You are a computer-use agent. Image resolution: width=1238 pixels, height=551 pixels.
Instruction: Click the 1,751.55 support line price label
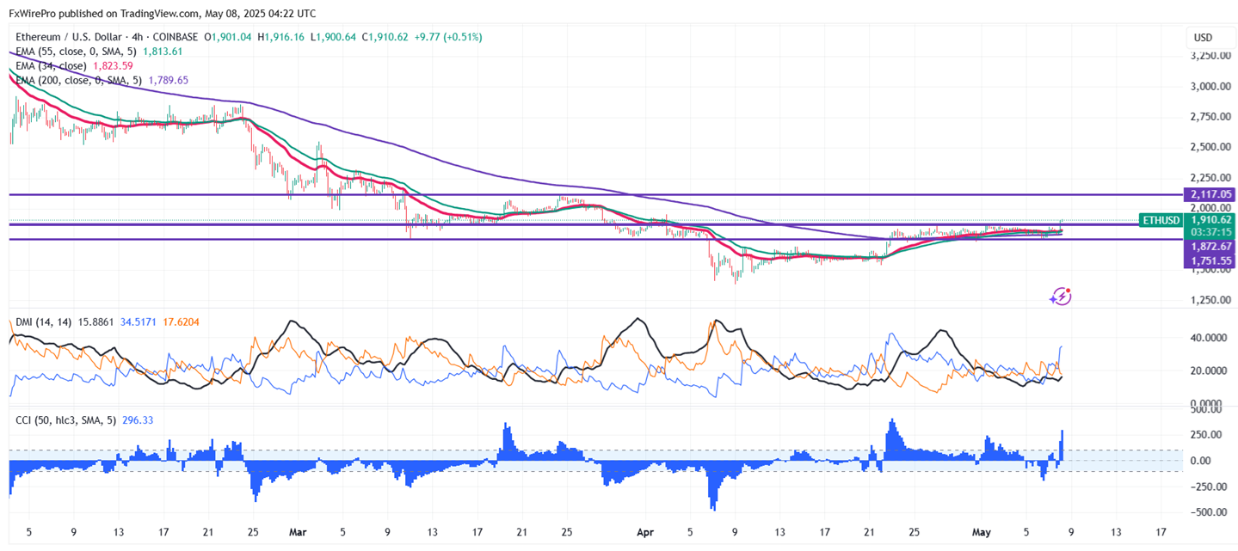point(1208,260)
